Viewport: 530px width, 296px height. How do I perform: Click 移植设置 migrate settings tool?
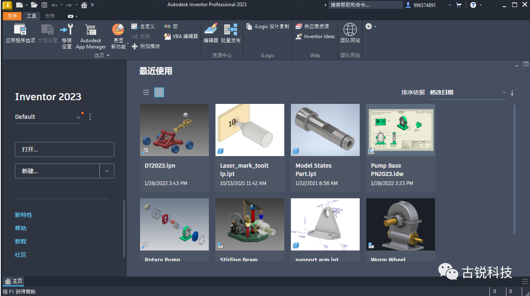coord(67,36)
